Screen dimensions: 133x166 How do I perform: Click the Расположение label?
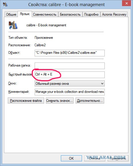click(20, 45)
